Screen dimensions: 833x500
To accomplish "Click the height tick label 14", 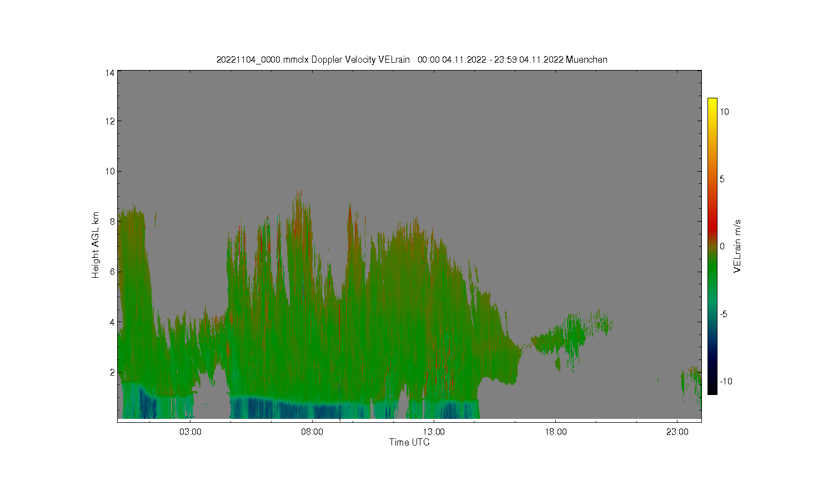I will pyautogui.click(x=110, y=73).
